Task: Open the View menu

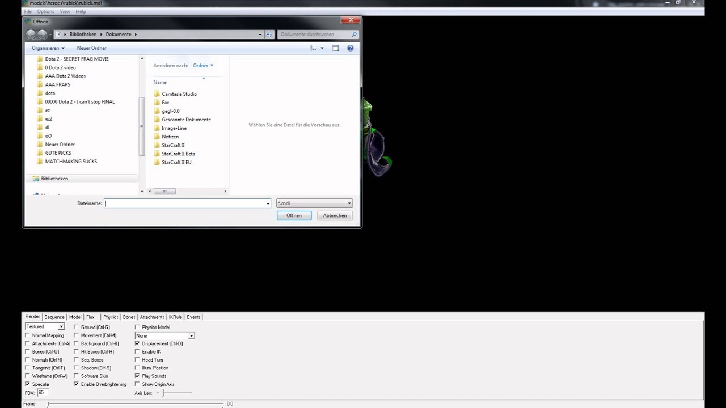Action: click(65, 11)
